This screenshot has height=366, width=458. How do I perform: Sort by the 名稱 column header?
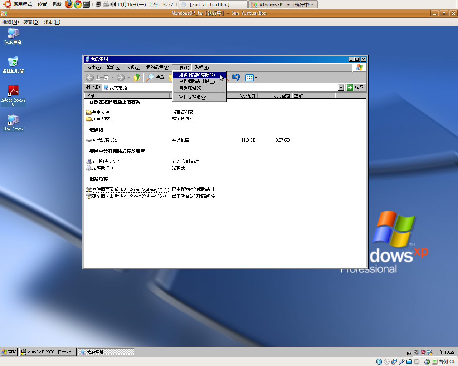pos(127,96)
